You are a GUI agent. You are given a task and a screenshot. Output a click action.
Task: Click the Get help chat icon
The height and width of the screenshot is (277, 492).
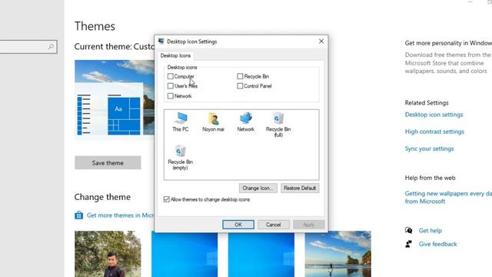tap(408, 231)
